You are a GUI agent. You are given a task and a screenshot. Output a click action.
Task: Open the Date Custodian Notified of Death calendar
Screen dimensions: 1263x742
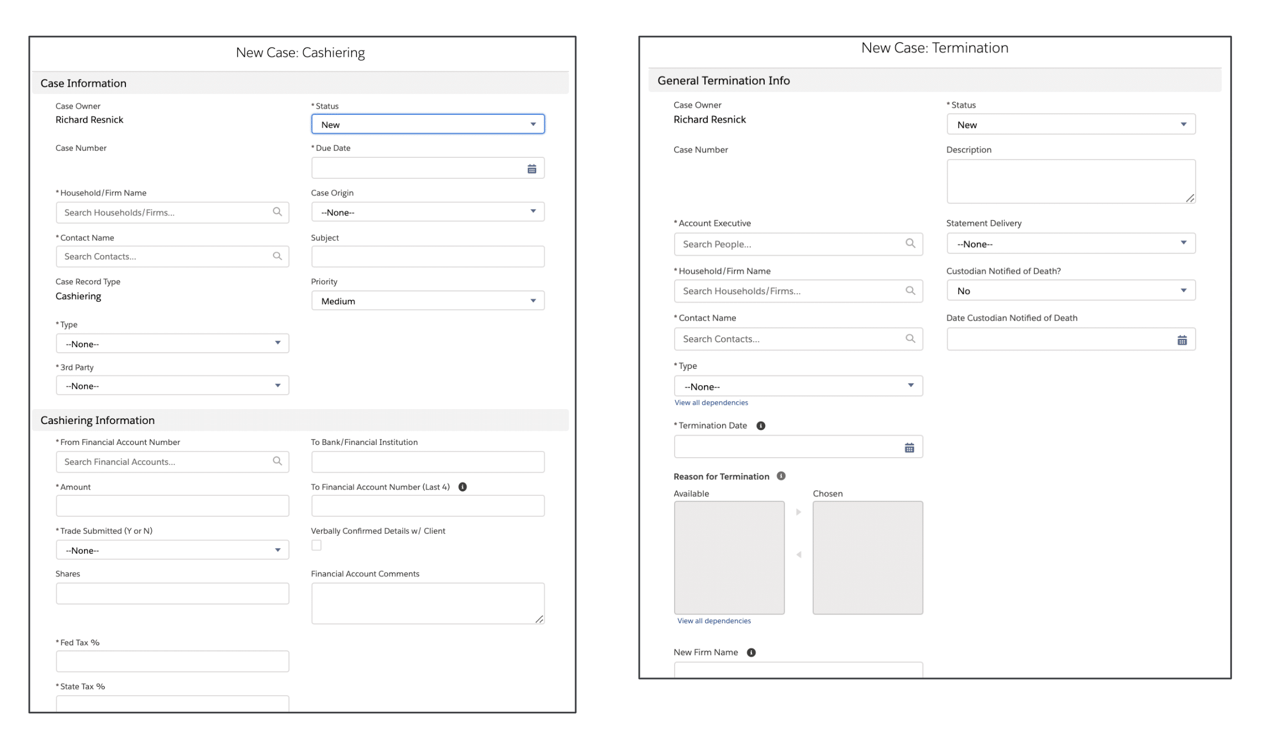coord(1182,340)
